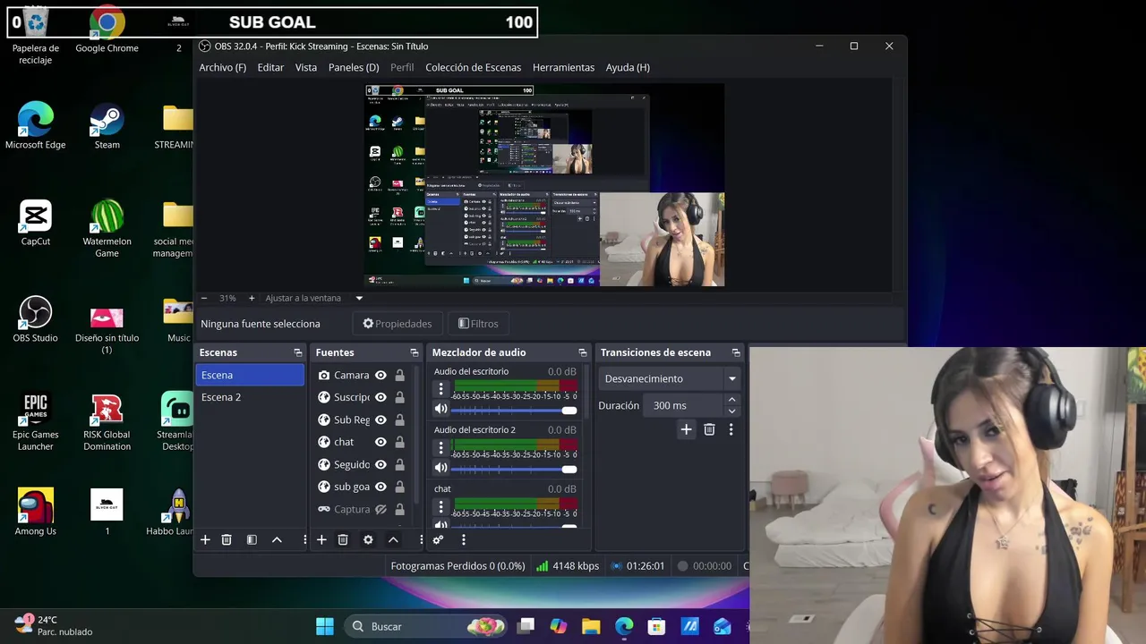Click the Propiedades button

397,324
